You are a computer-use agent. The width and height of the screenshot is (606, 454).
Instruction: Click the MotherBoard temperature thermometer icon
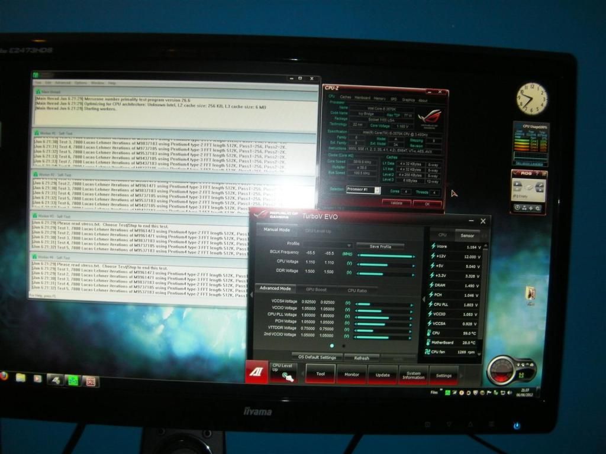point(428,342)
